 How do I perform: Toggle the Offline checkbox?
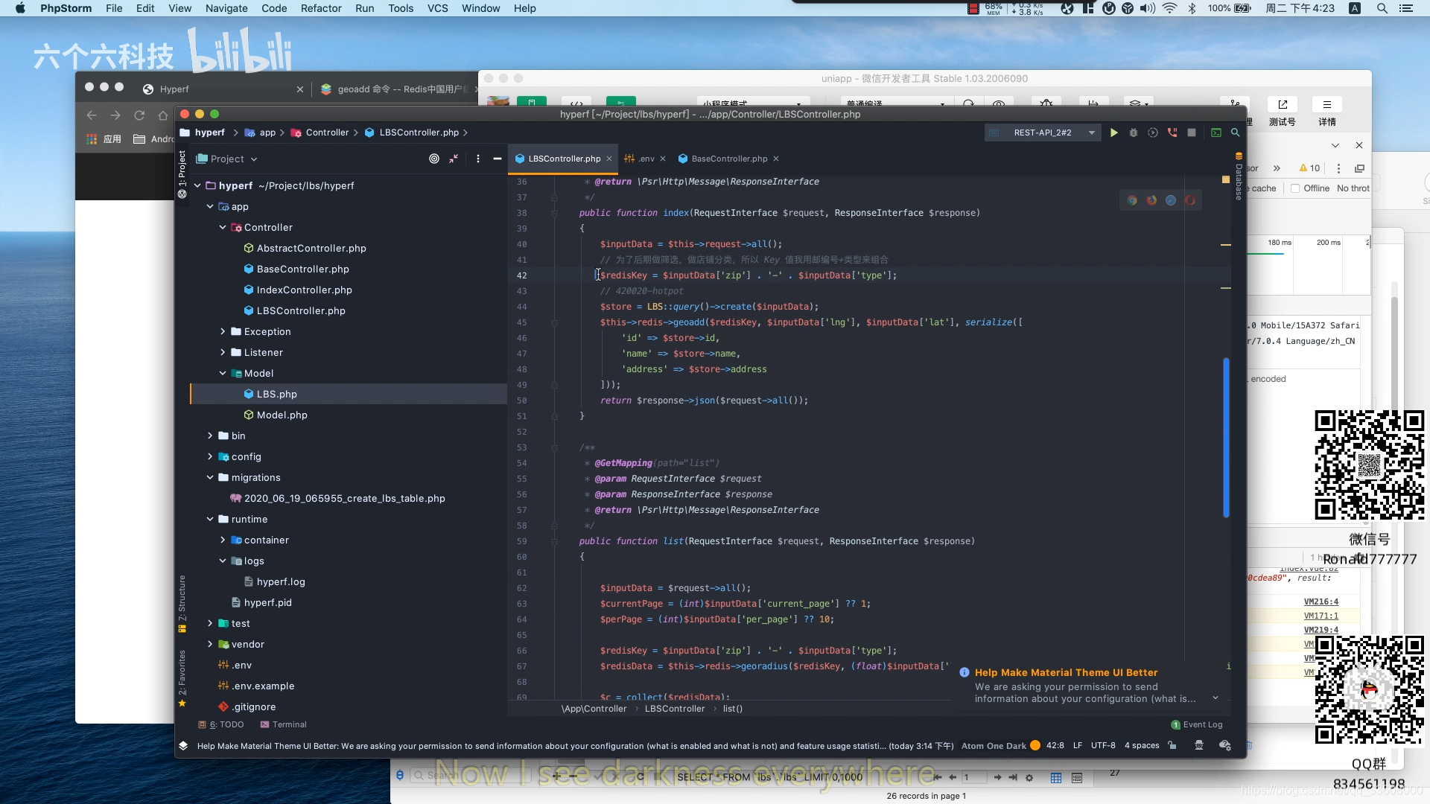(1295, 188)
